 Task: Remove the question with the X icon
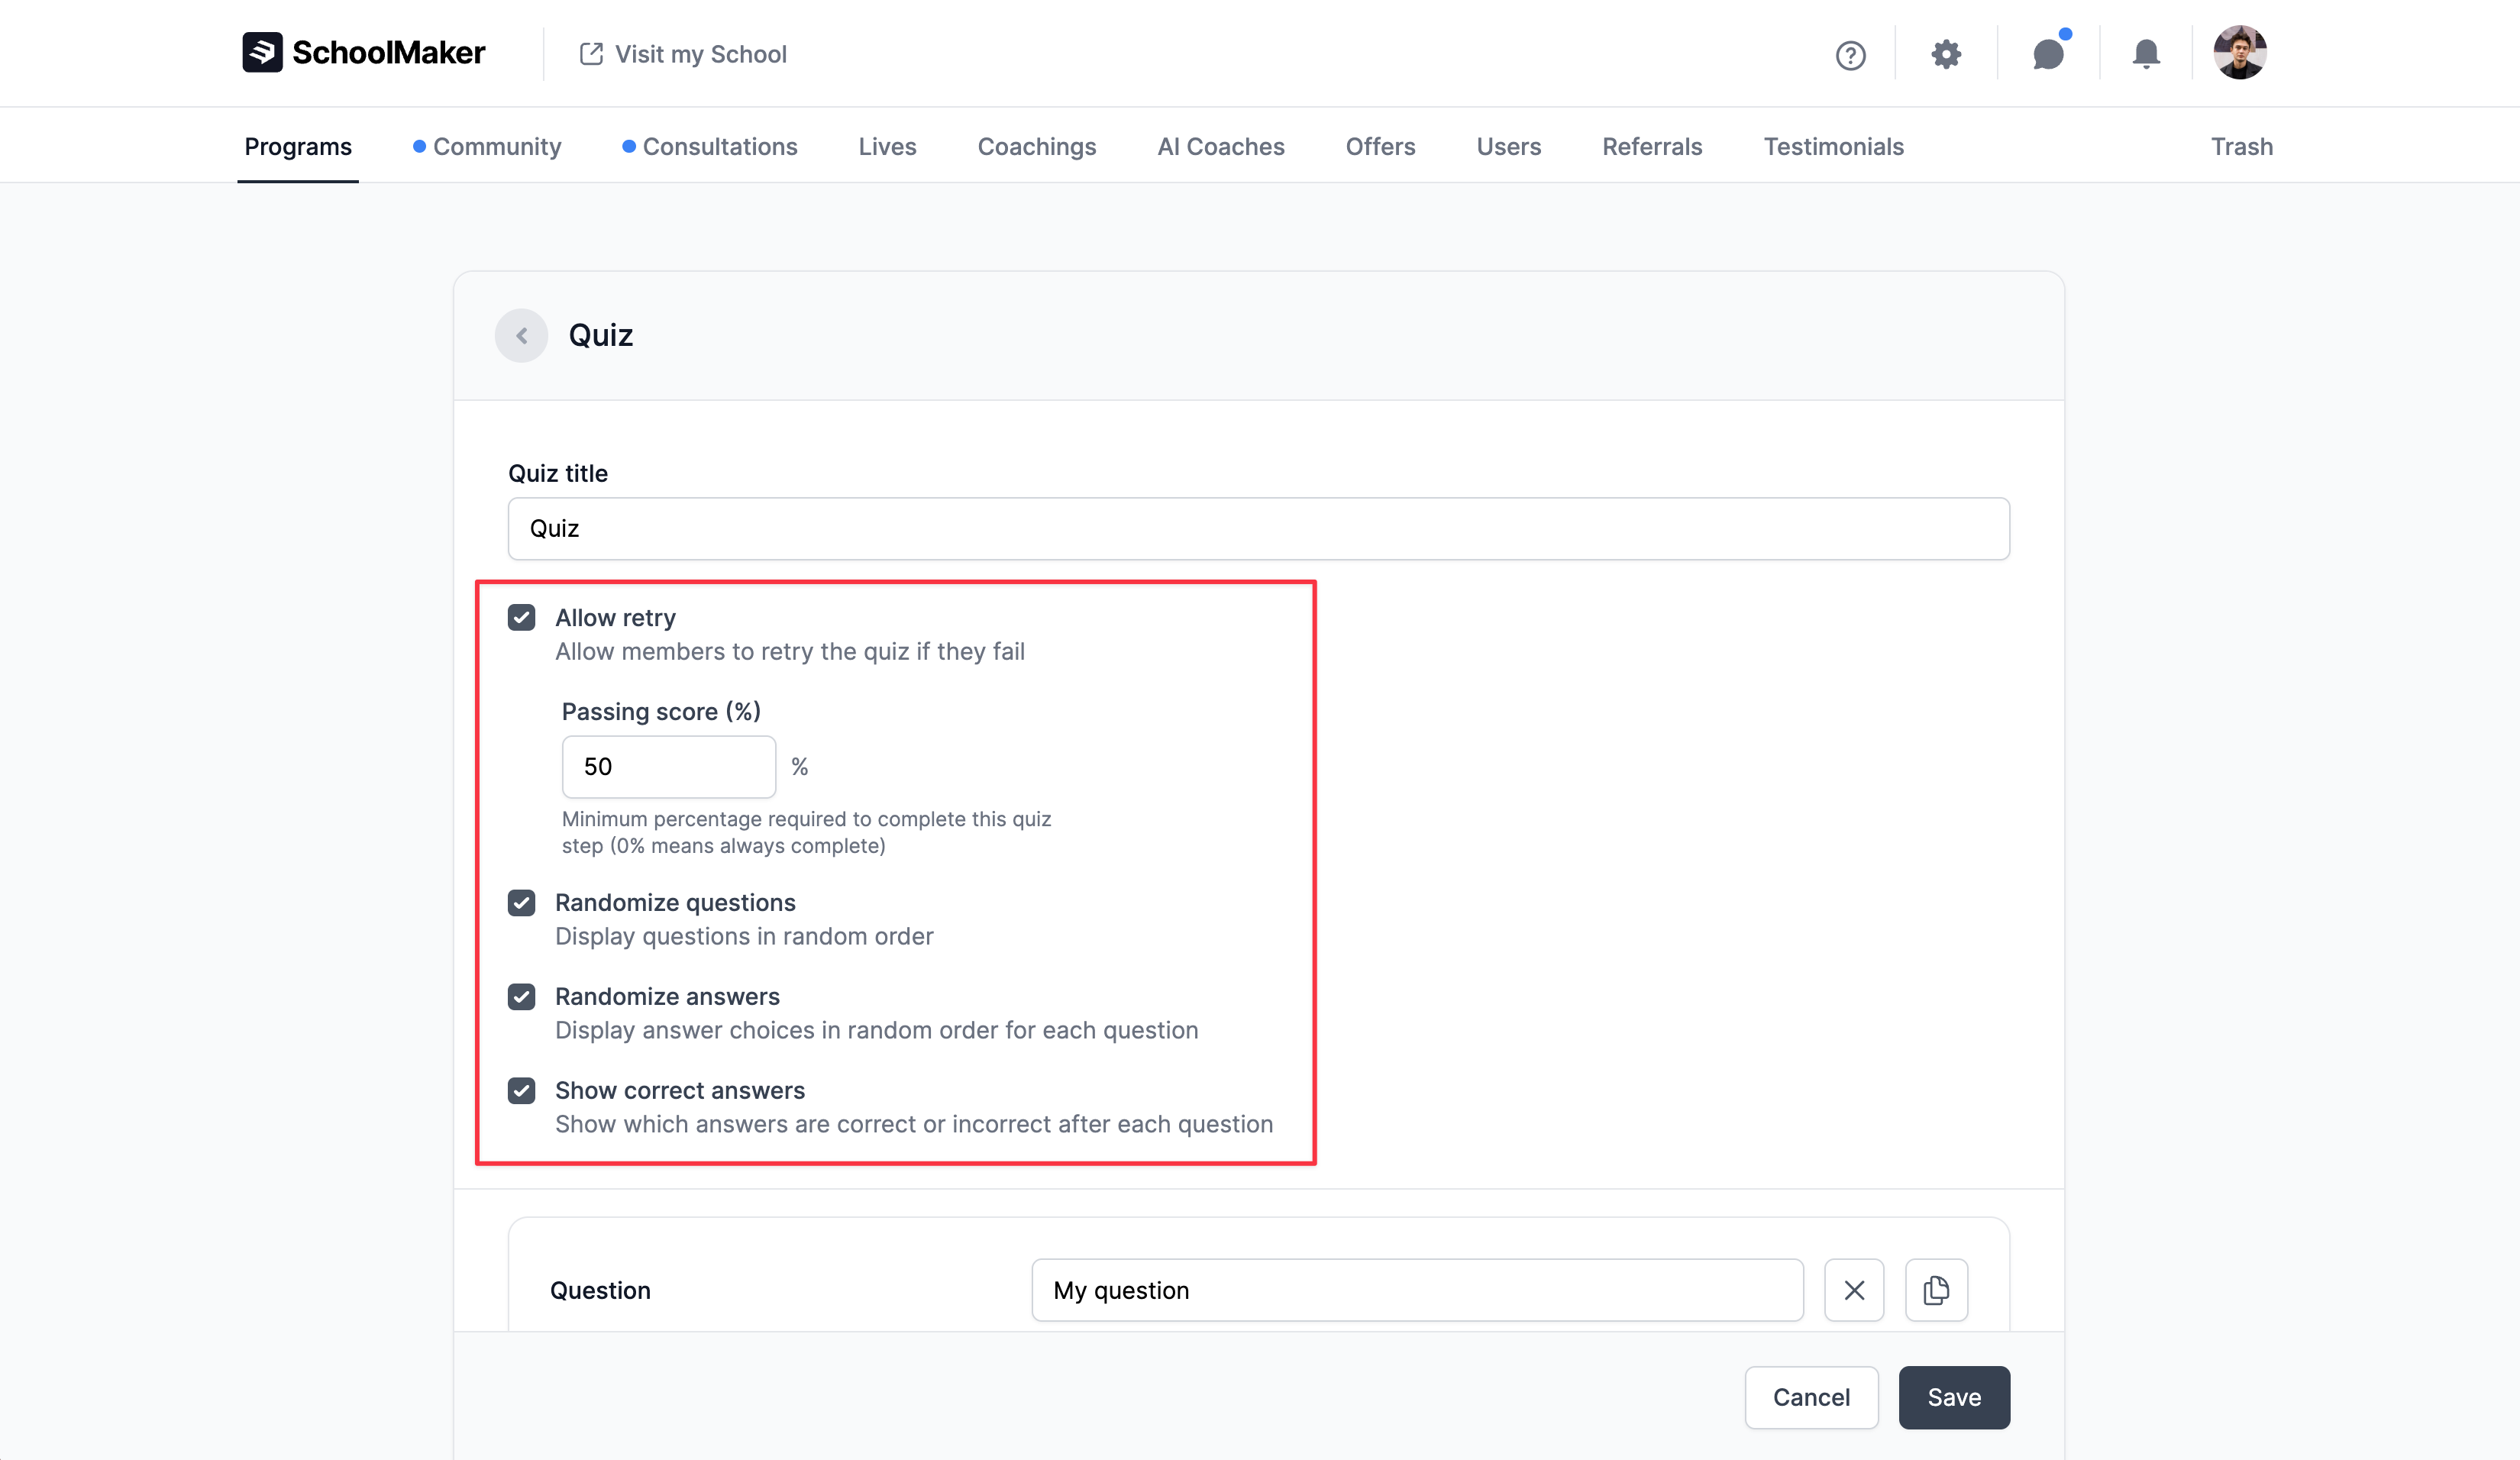point(1854,1290)
